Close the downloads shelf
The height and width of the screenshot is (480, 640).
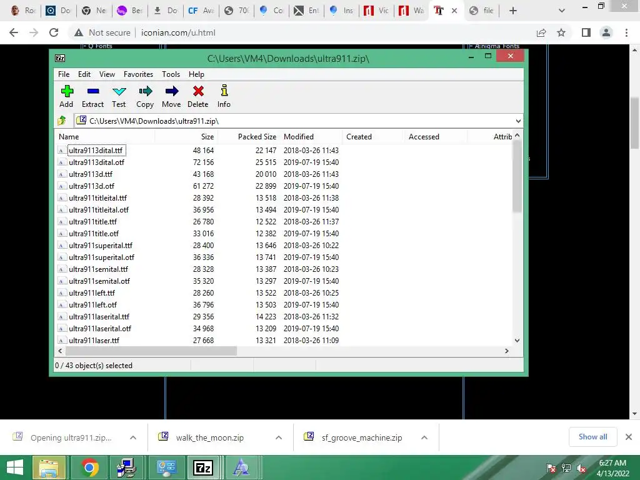[629, 437]
